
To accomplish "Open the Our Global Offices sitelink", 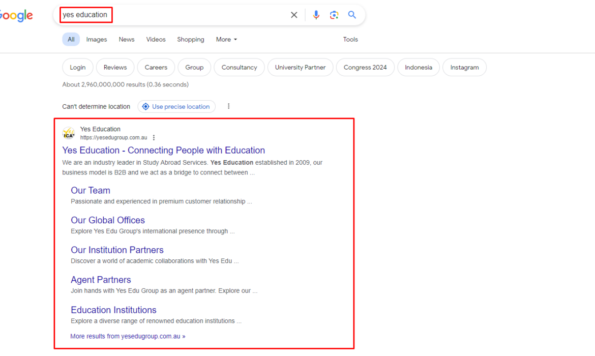I will 108,220.
